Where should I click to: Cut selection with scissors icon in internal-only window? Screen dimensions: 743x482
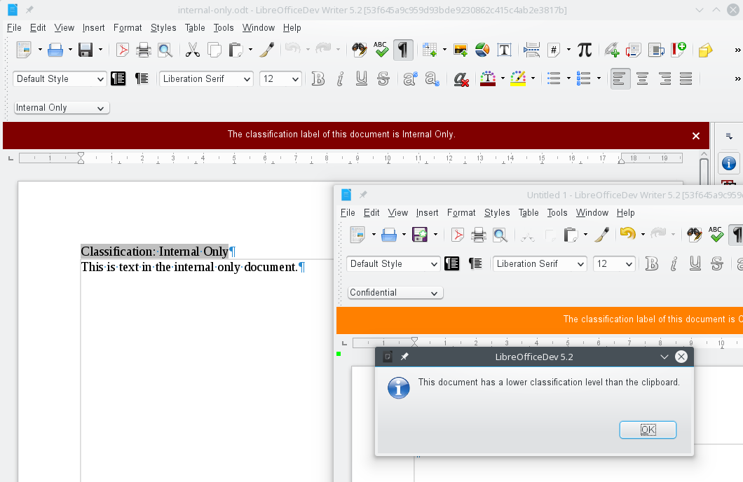point(192,50)
